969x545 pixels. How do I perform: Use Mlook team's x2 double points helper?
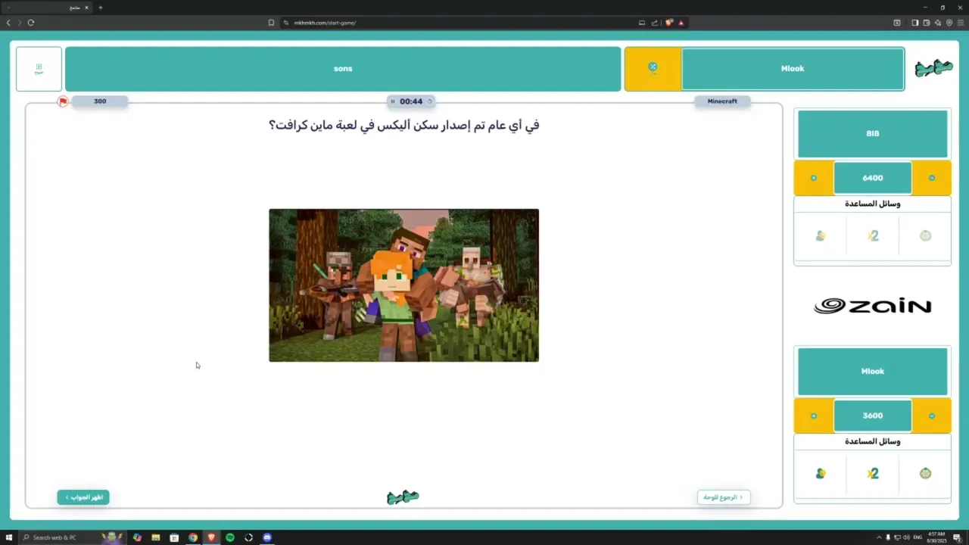[873, 474]
